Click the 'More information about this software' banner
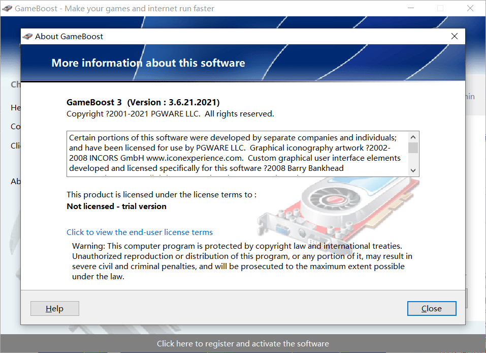This screenshot has width=486, height=353. 148,63
